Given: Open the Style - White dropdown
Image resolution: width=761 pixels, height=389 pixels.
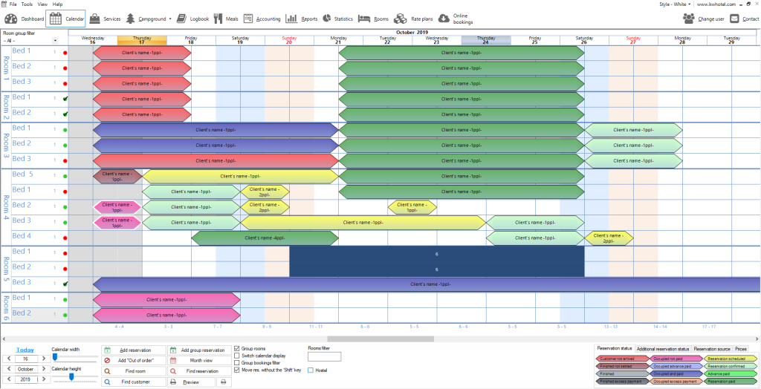Looking at the screenshot, I should [675, 4].
